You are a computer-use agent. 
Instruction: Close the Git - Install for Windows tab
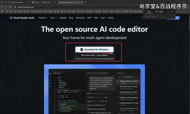[28, 2]
